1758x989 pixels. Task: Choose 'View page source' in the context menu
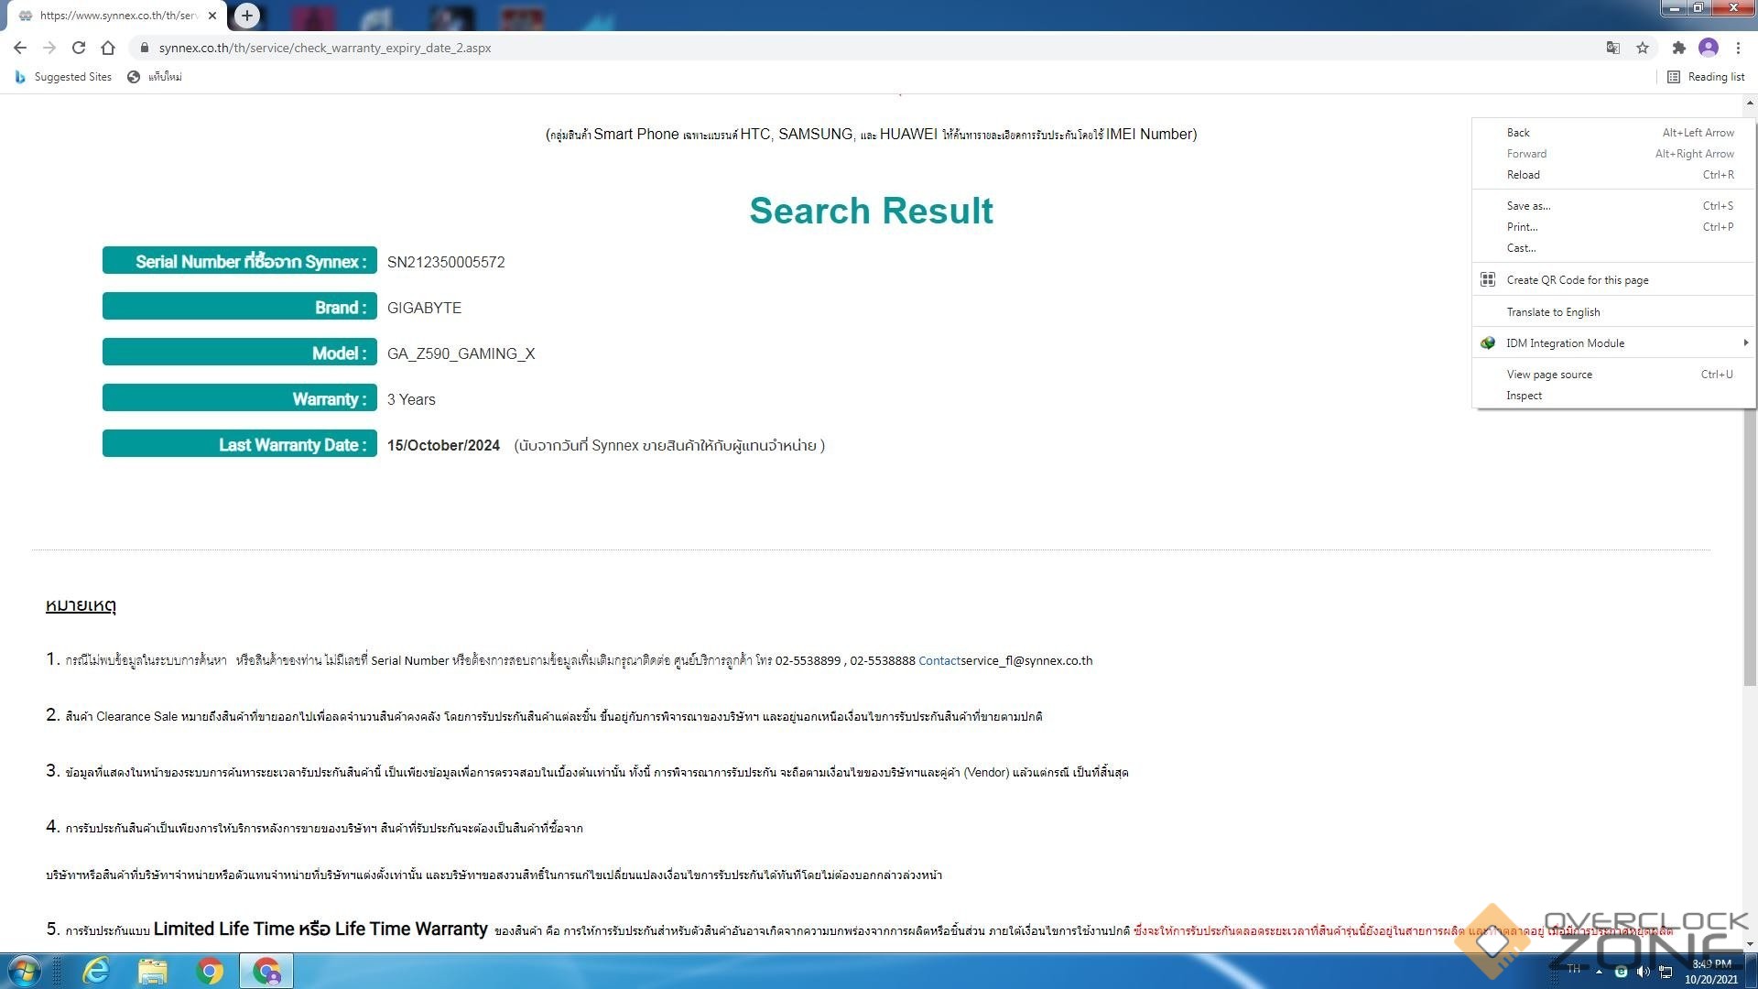click(1549, 375)
